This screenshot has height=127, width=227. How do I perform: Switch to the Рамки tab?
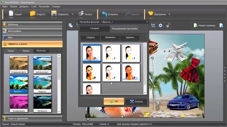(11, 51)
